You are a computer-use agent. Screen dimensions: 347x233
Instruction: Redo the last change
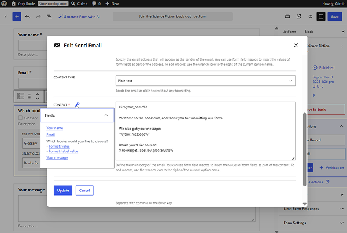coord(39,17)
